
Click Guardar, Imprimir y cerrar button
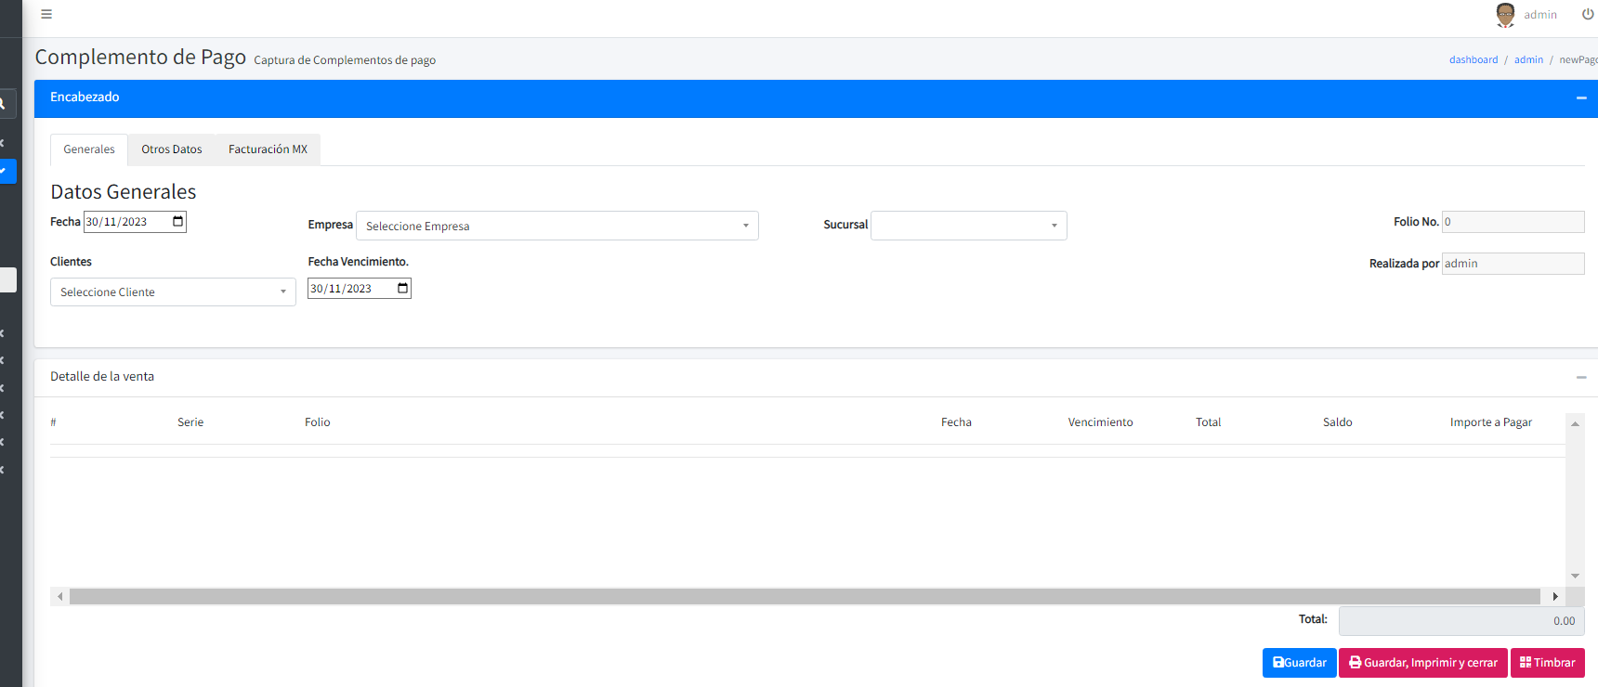[x=1422, y=663]
